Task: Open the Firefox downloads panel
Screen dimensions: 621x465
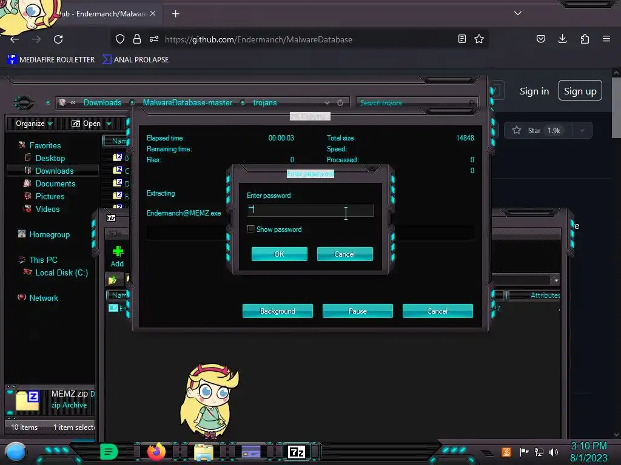Action: coord(562,39)
